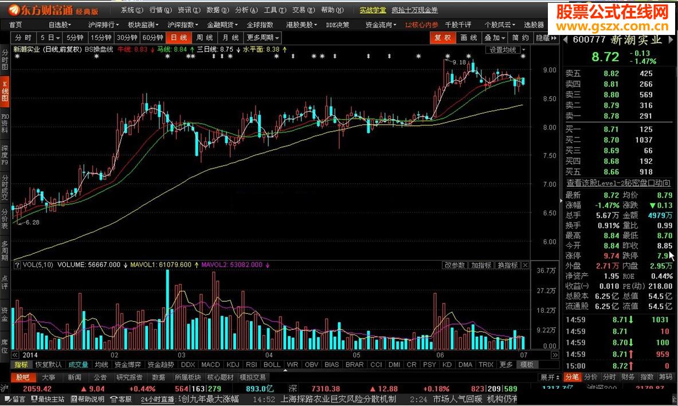The height and width of the screenshot is (406, 678).
Task: Click 改参数 to change volume parameters
Action: coord(454,265)
